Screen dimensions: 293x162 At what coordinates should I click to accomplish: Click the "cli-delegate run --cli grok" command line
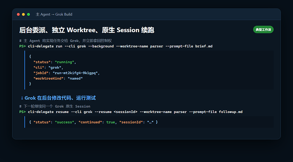120,46
